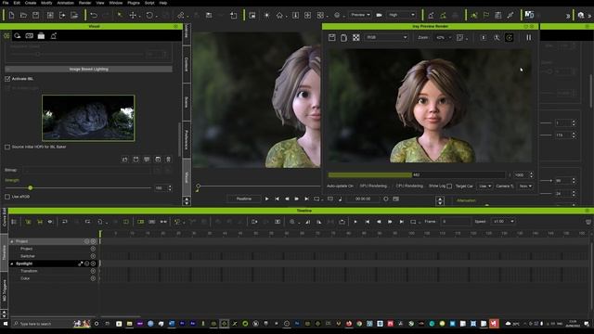Open the timeline Speed x1.00 dropdown
The height and width of the screenshot is (334, 594).
[503, 222]
